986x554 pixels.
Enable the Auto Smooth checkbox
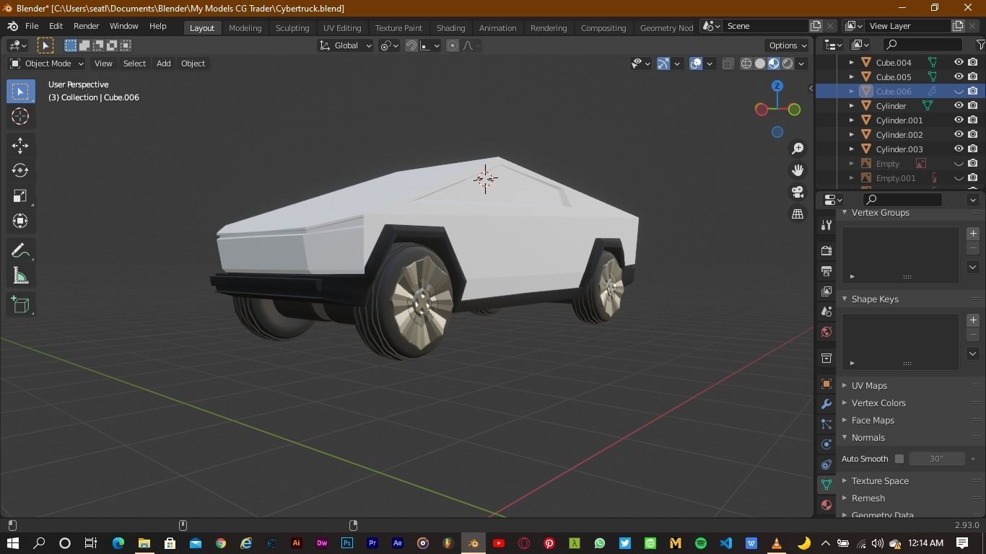pos(899,459)
